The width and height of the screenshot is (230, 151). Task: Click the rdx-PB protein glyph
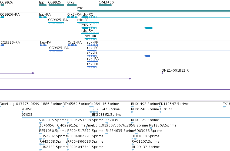tap(92, 67)
